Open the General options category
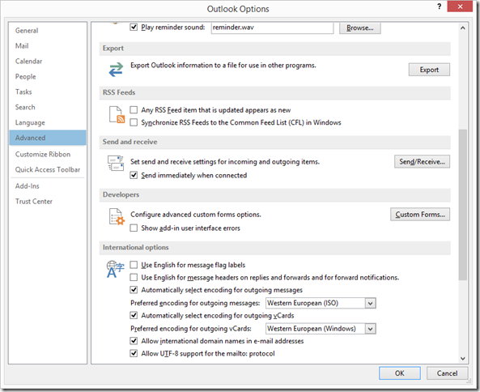480x392 pixels. 48,31
